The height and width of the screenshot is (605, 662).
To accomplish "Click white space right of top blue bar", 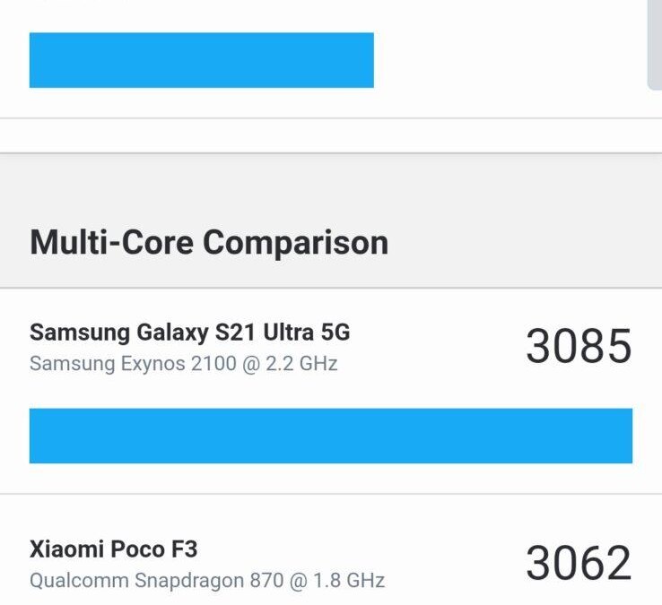I will [x=502, y=60].
